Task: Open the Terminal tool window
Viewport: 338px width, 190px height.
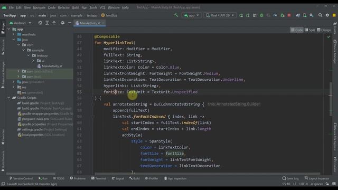Action: 99,178
